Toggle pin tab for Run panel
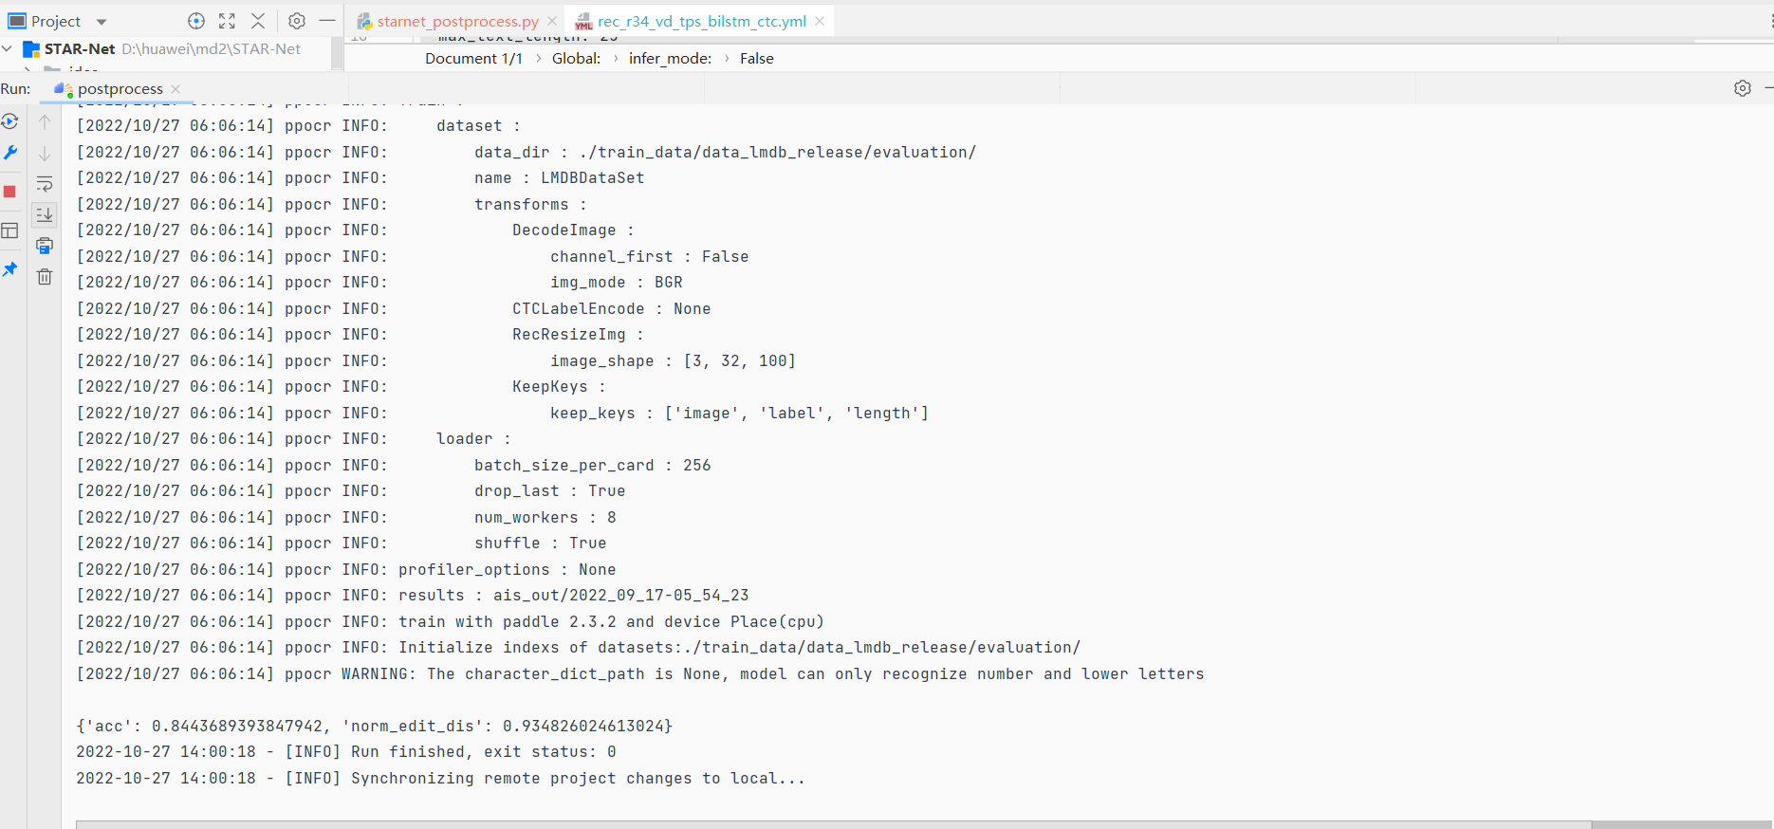The height and width of the screenshot is (829, 1774). click(x=10, y=269)
